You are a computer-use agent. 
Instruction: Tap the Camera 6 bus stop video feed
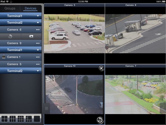(x=136, y=34)
